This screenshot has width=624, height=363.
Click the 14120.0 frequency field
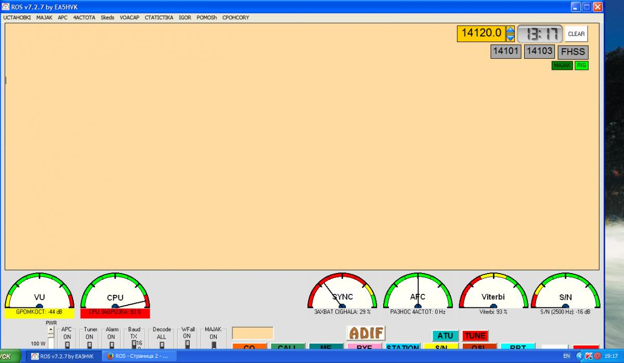pos(481,34)
